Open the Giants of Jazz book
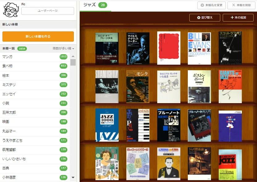 pos(230,87)
